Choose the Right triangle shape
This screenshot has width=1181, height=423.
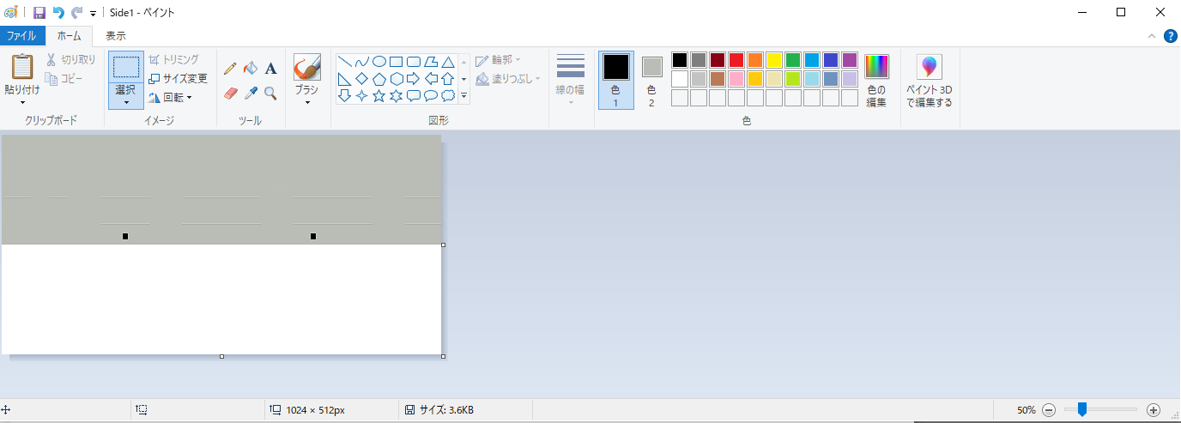click(x=344, y=79)
